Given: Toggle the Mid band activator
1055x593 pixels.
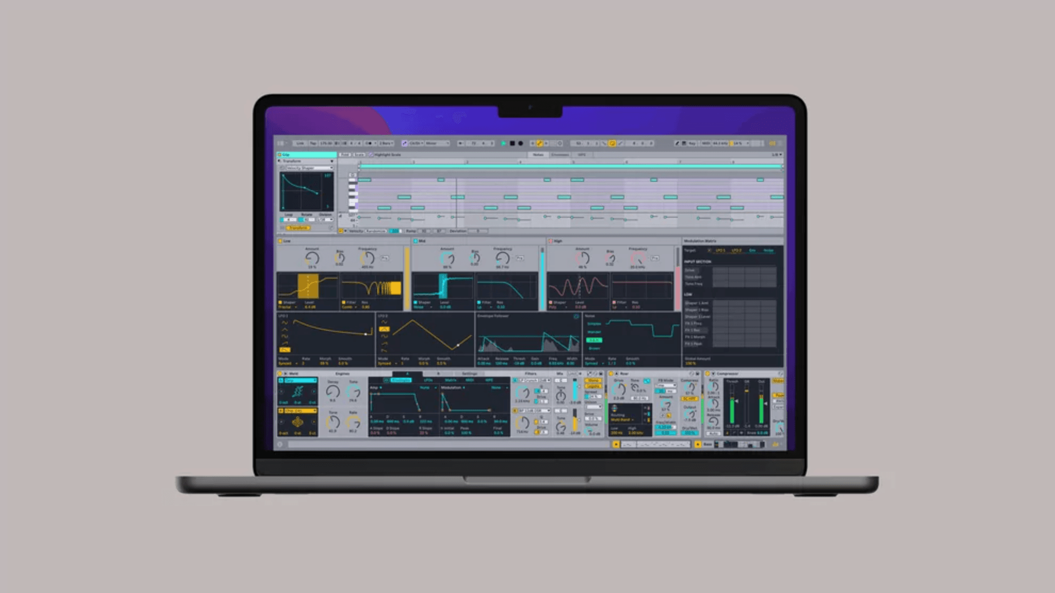Looking at the screenshot, I should click(416, 241).
